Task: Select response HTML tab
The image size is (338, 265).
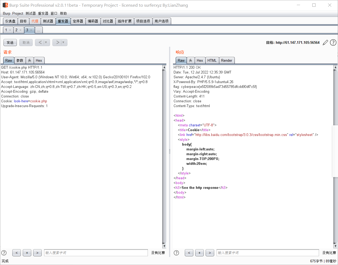Action: pos(212,60)
